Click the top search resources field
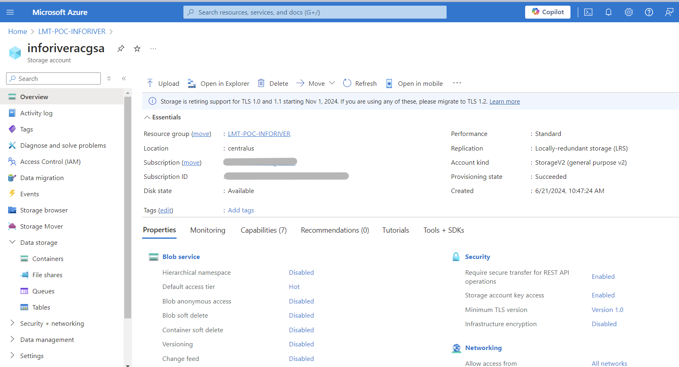This screenshot has width=679, height=367. point(315,12)
